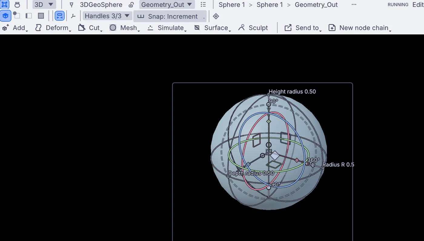Screen dimensions: 424x241
Task: Click the New node chain label
Action: tap(364, 28)
